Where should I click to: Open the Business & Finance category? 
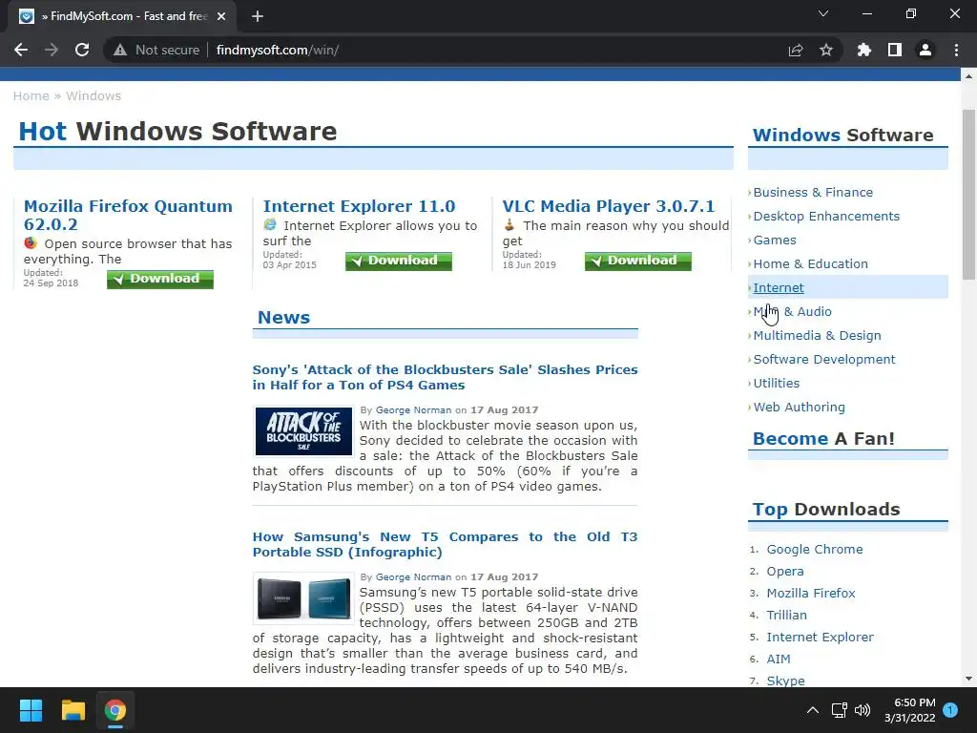[x=813, y=193]
